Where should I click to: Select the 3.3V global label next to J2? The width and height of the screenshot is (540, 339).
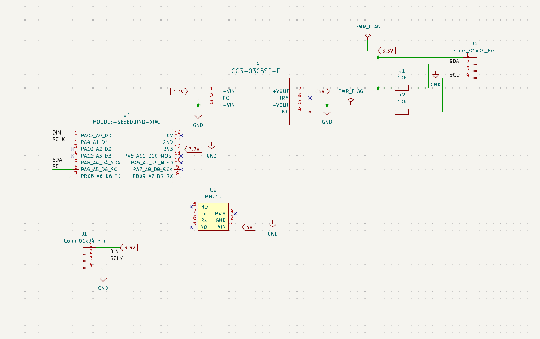387,51
